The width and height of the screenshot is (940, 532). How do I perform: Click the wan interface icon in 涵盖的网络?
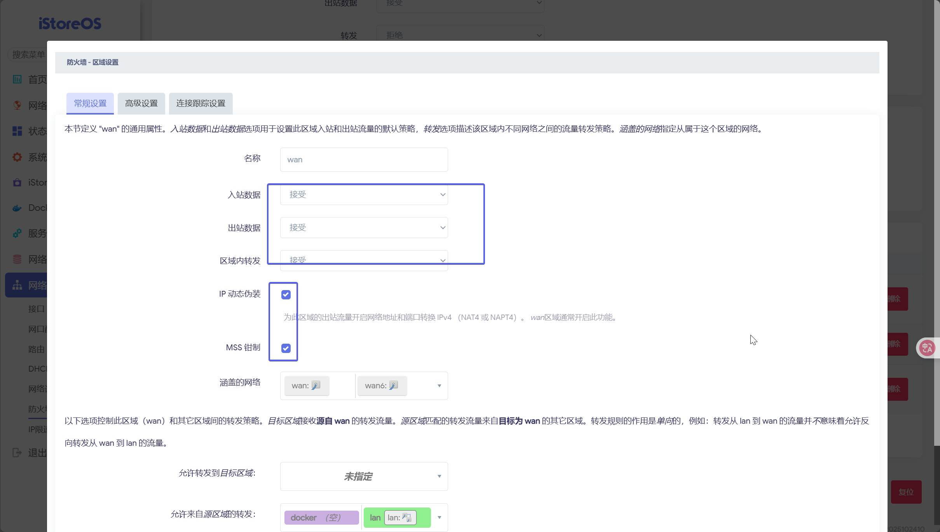(316, 385)
